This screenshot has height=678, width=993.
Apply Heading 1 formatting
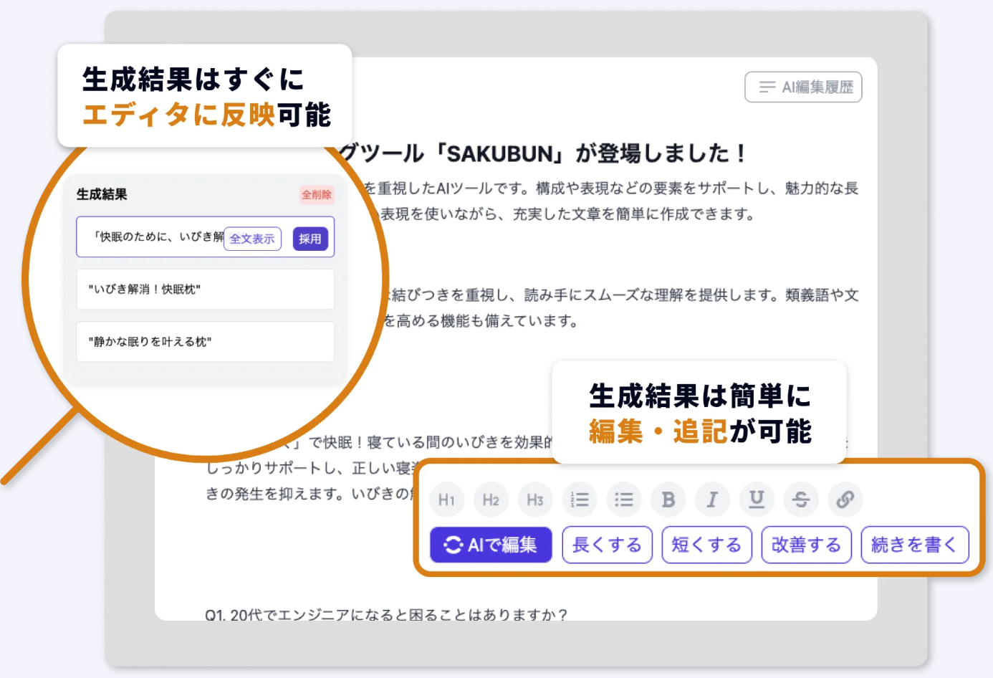pos(447,500)
